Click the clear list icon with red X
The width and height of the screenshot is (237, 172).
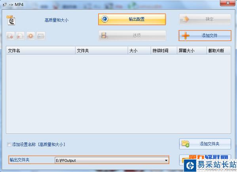click(x=20, y=36)
